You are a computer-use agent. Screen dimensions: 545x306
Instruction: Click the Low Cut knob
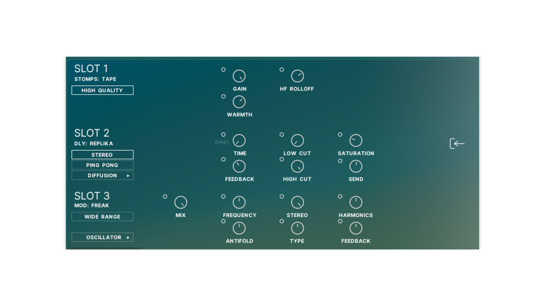[297, 141]
